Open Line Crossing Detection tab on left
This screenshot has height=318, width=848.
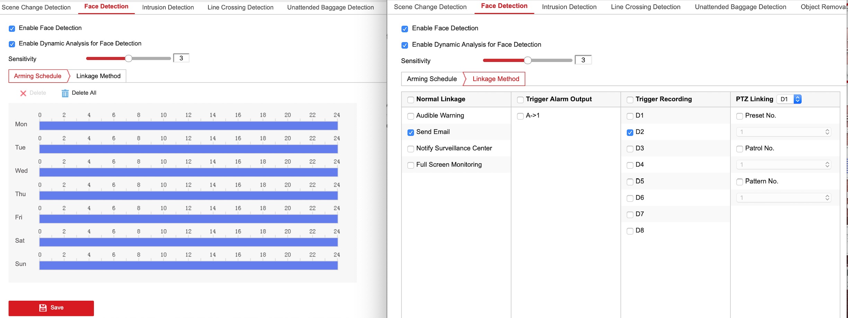coord(240,7)
